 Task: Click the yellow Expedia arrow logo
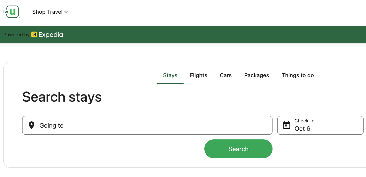point(34,35)
